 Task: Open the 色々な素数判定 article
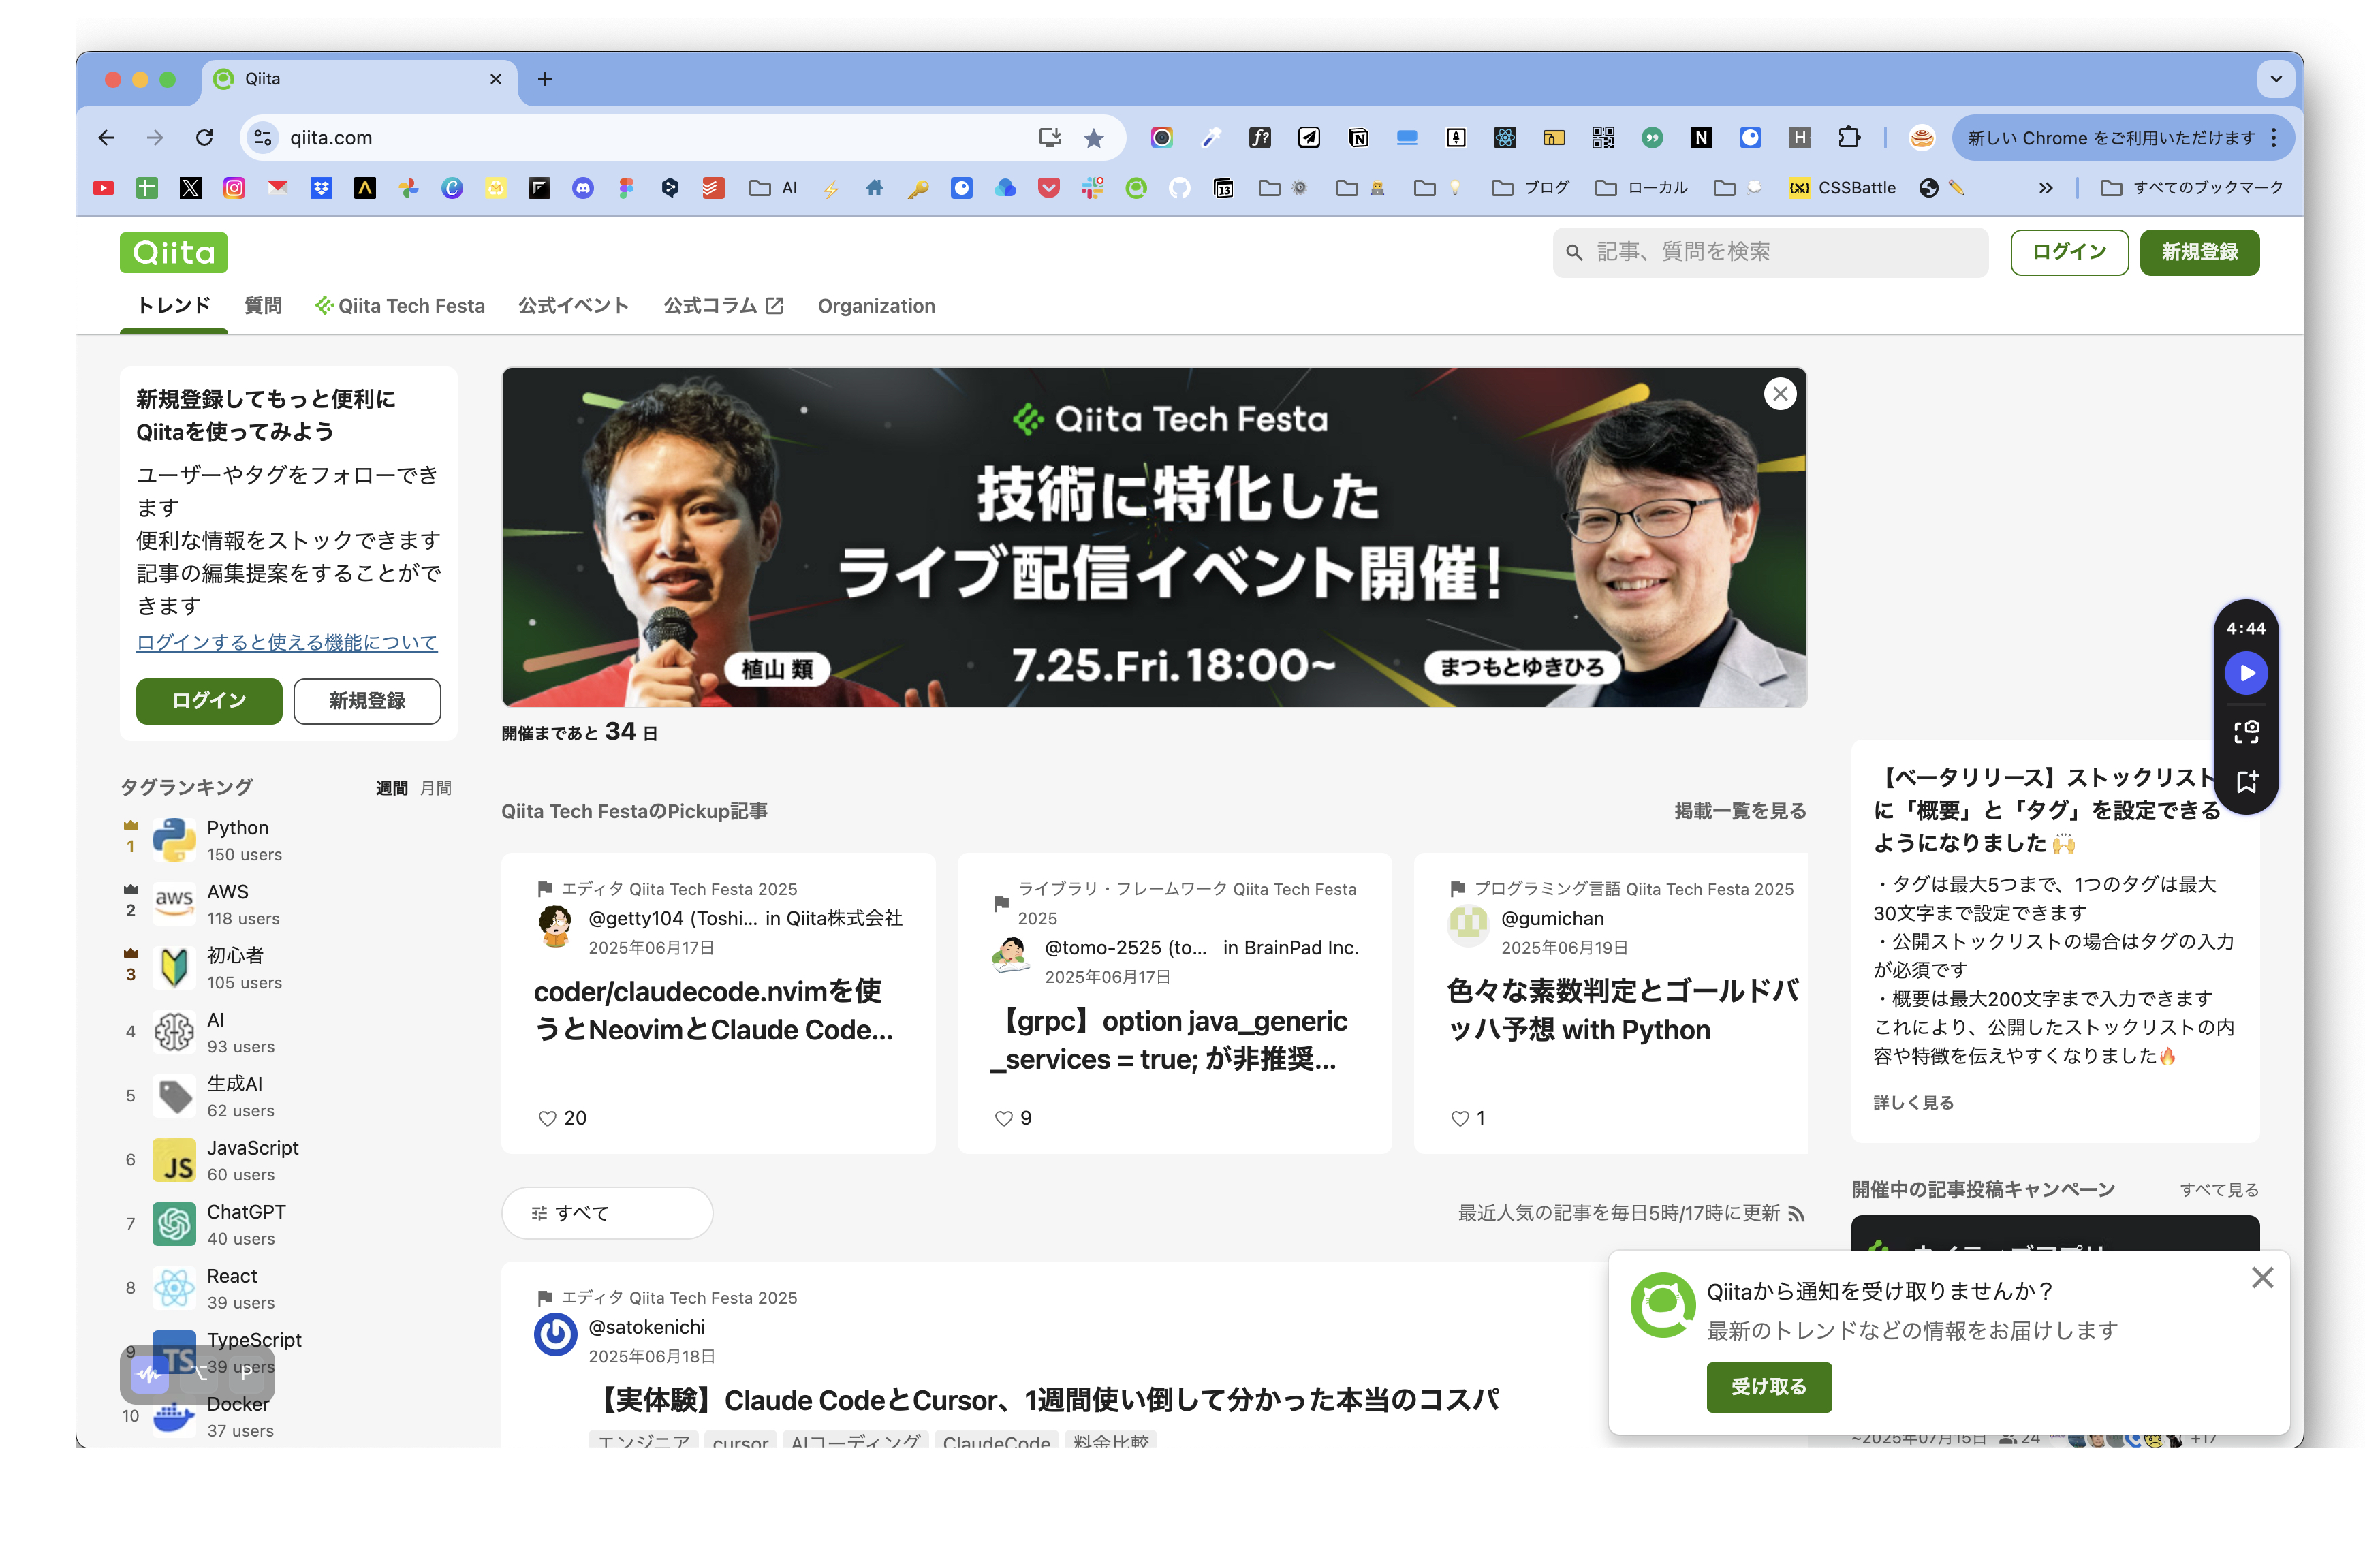click(1622, 1010)
